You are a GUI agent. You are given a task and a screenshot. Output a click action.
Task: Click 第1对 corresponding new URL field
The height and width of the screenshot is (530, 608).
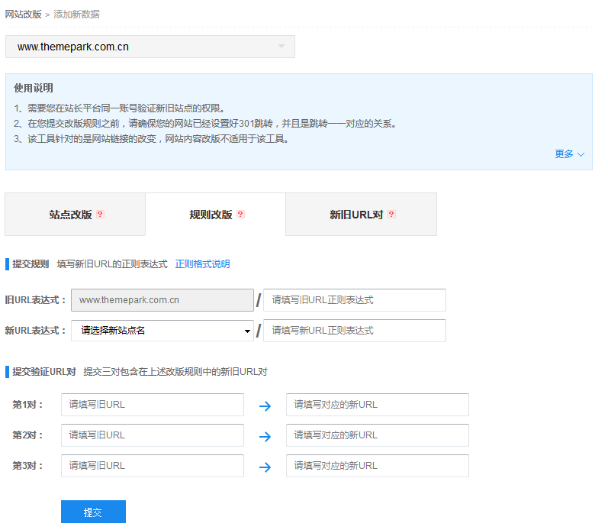click(x=377, y=405)
